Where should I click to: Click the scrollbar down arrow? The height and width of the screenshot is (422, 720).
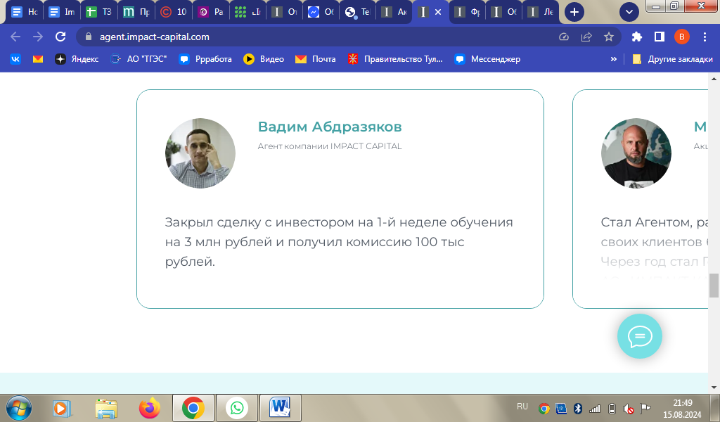point(714,388)
